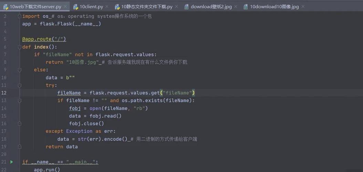Close the 10client.py editor tab
Image resolution: width=363 pixels, height=172 pixels.
click(107, 7)
